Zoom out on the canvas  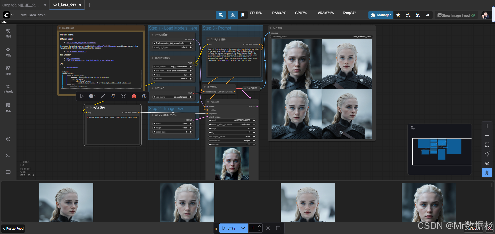pos(487,135)
